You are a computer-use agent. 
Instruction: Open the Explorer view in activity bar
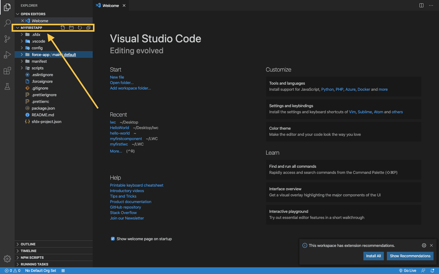7,7
